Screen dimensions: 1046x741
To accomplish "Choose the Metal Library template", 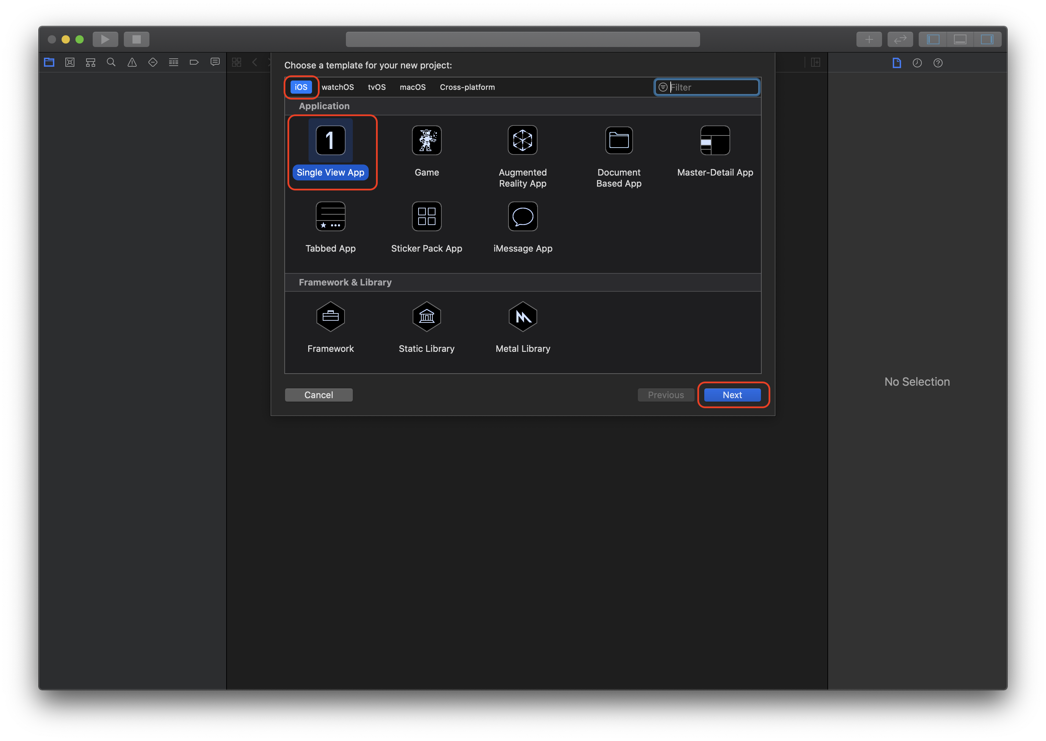I will click(x=522, y=317).
